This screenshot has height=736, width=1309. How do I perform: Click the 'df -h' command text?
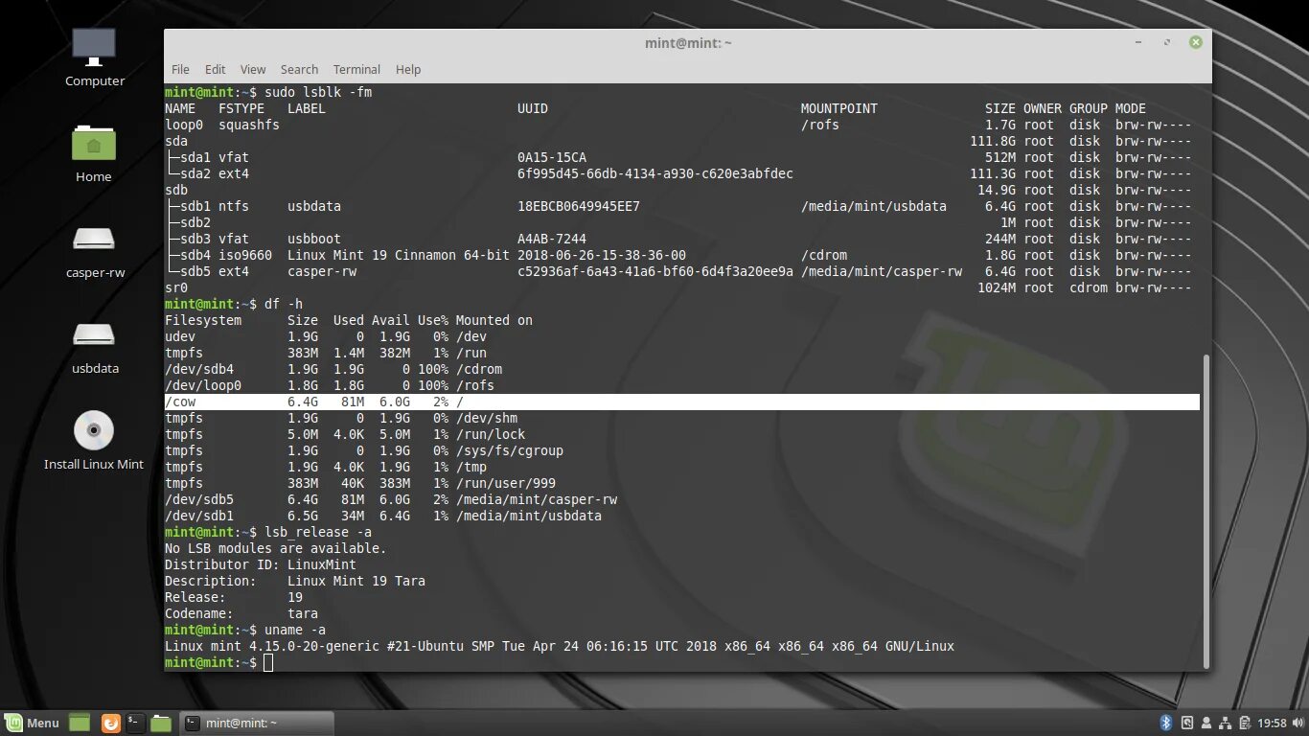point(284,304)
